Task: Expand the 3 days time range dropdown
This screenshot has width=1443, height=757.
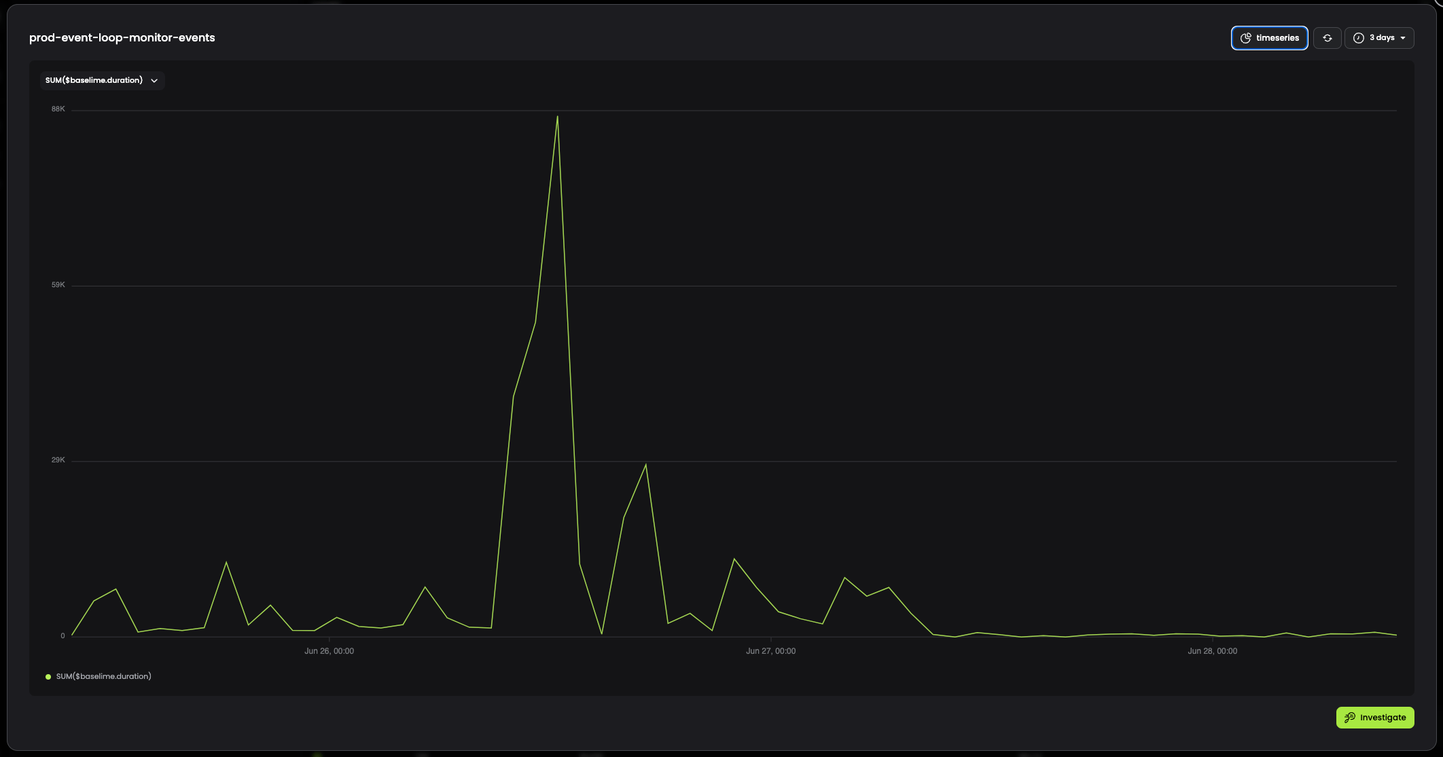Action: tap(1379, 38)
